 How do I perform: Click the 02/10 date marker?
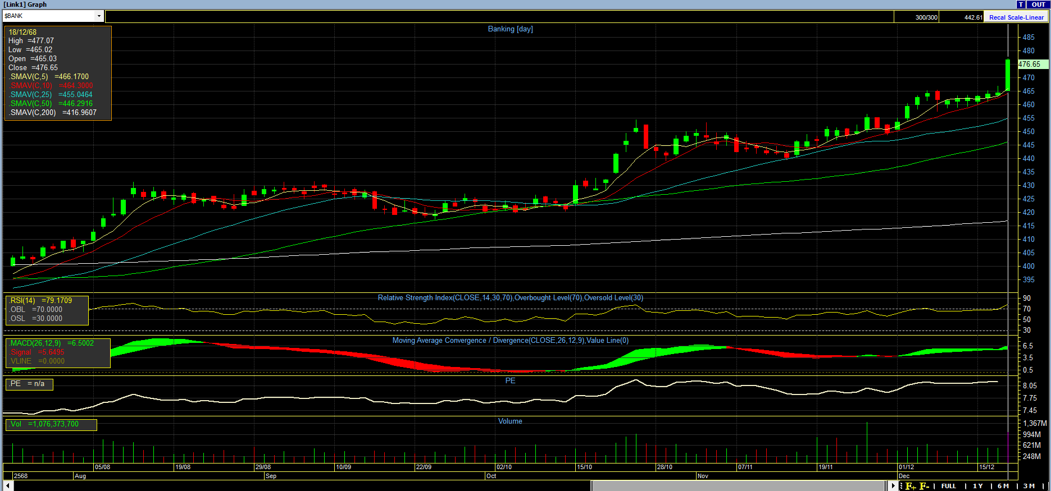click(x=504, y=467)
